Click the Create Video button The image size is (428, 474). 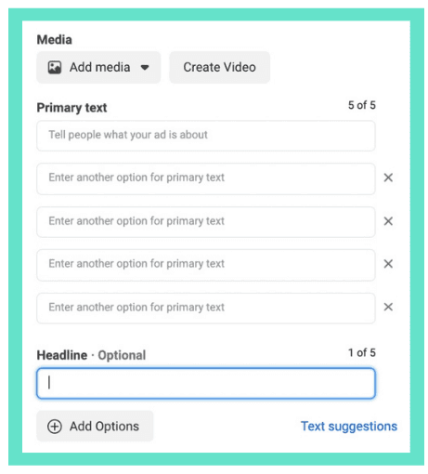(219, 67)
